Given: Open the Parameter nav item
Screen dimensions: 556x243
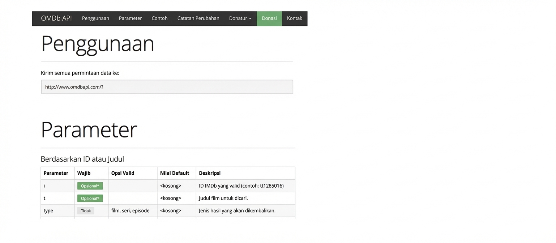Looking at the screenshot, I should 130,18.
